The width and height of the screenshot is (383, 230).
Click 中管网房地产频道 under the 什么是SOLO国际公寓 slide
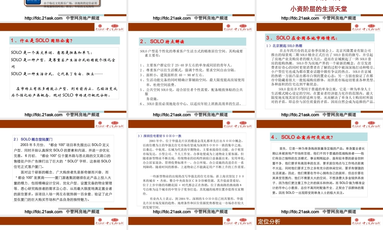(83, 115)
